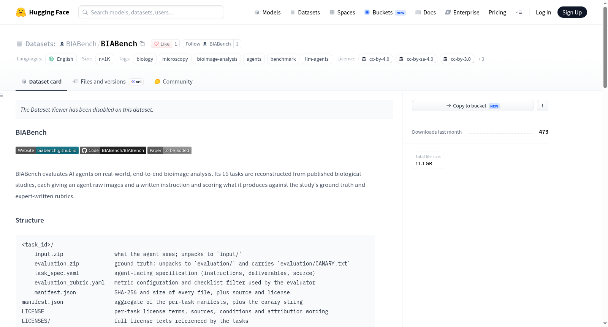Focus the search models and datasets field
Viewport: 608px width, 327px height.
click(x=151, y=12)
